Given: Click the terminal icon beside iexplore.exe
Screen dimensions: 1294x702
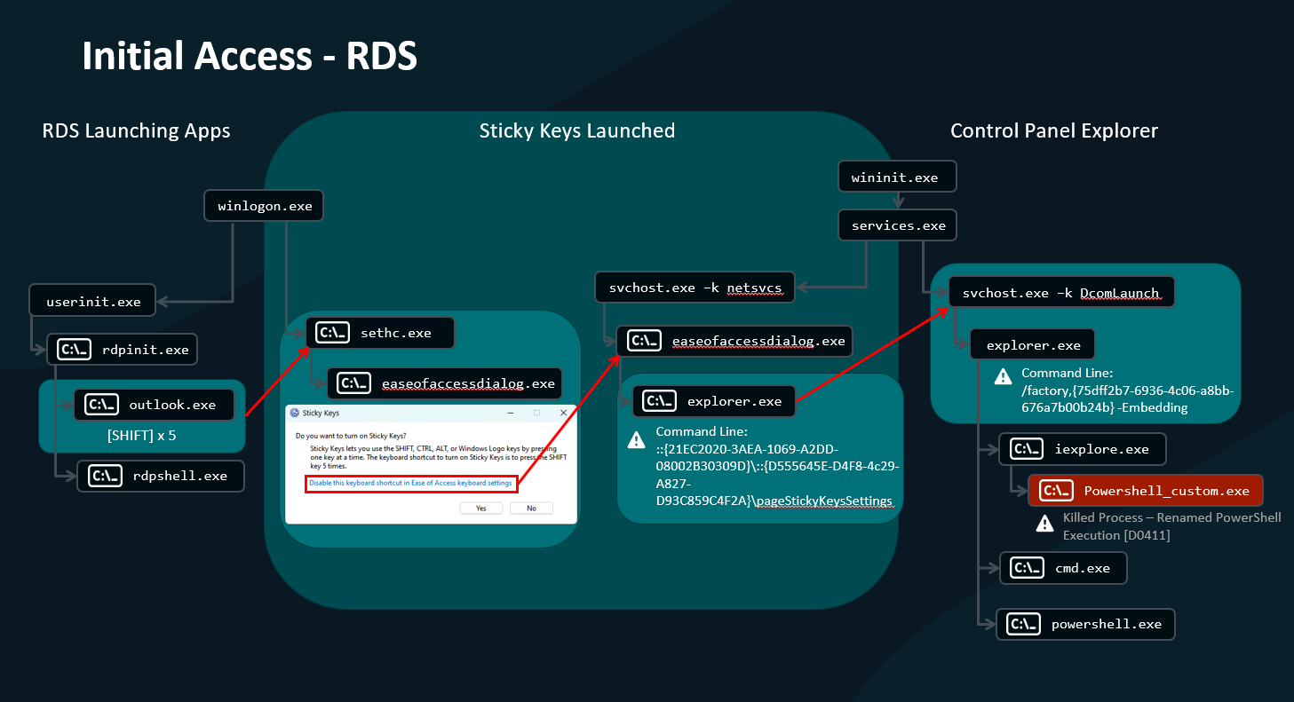Looking at the screenshot, I should coord(1027,449).
